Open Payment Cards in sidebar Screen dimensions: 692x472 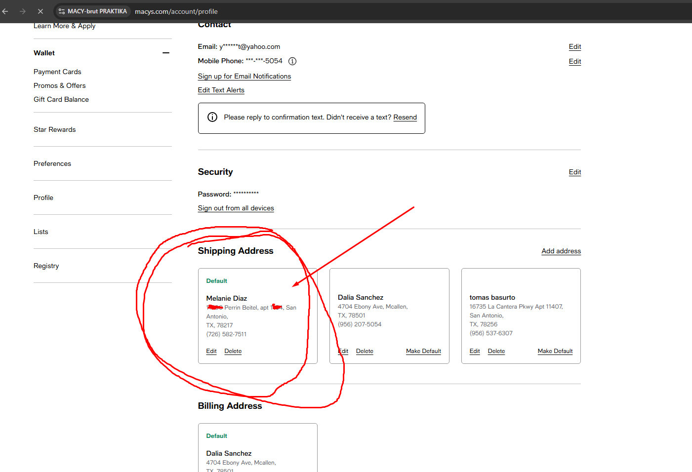(57, 72)
